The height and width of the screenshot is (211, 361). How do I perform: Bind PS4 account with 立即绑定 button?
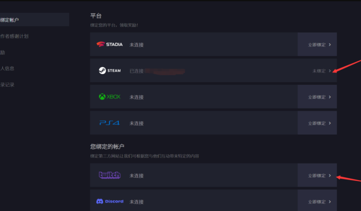point(317,123)
